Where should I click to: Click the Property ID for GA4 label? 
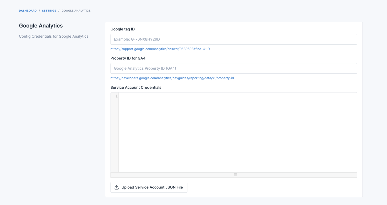[128, 58]
